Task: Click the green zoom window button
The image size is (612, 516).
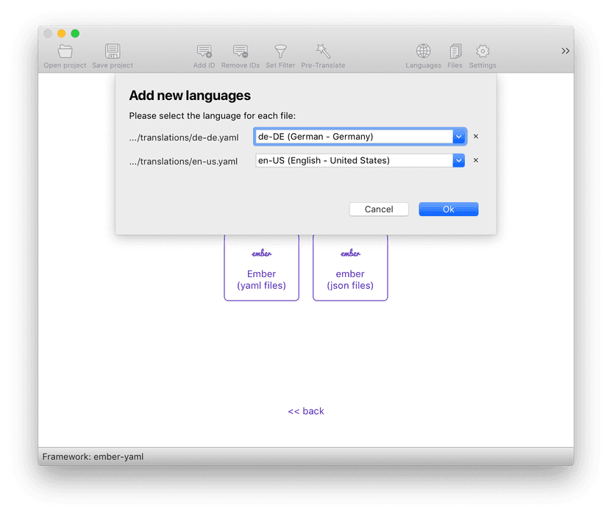Action: pyautogui.click(x=75, y=34)
